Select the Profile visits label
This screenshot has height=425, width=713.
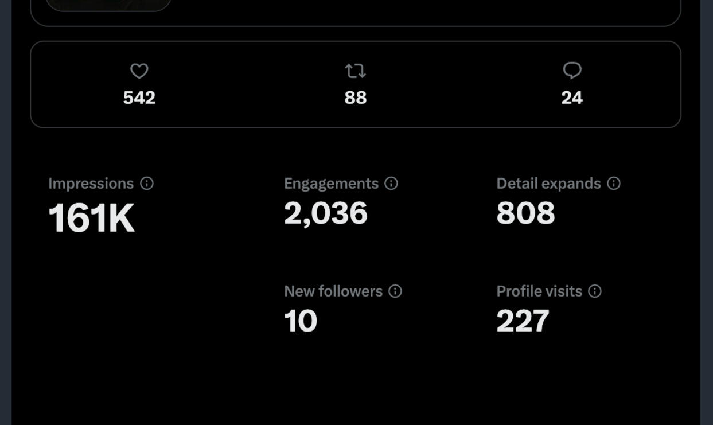[539, 291]
